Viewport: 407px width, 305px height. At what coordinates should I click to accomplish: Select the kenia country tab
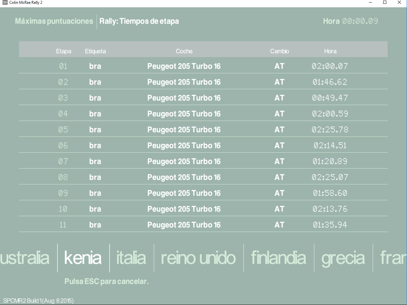pos(83,258)
